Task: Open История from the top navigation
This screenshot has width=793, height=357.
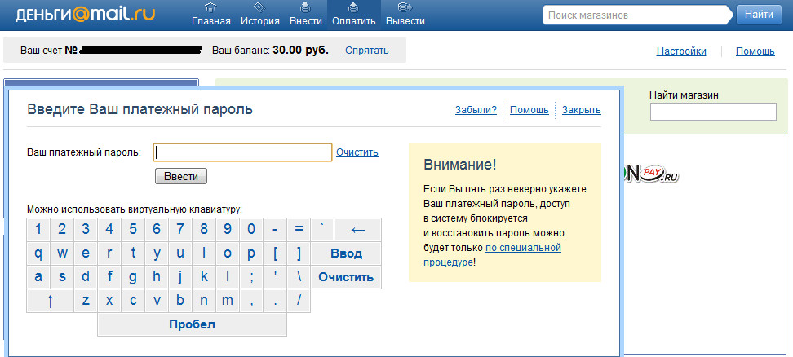Action: [x=260, y=8]
